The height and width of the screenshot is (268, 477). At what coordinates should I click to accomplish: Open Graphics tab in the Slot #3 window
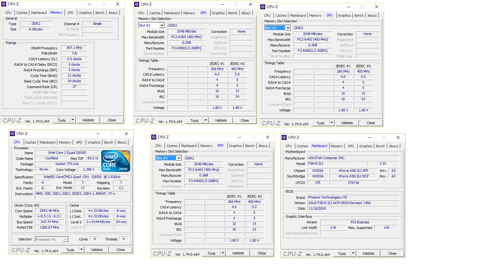pos(344,16)
